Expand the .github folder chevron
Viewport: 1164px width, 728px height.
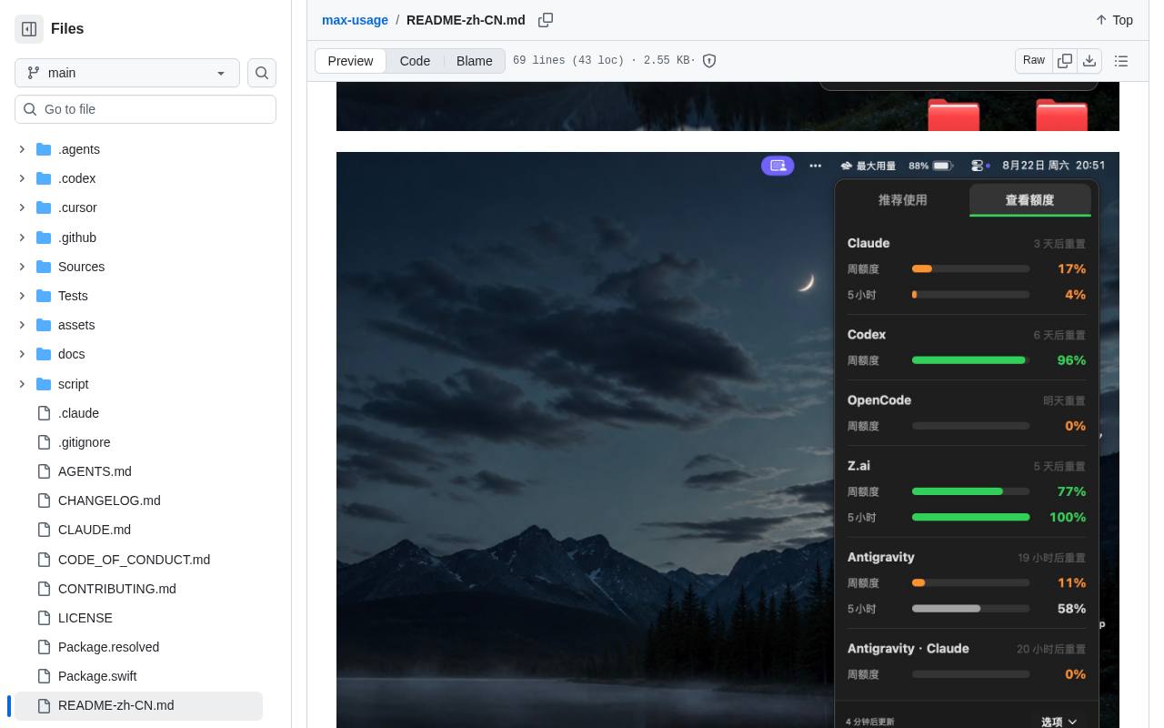click(x=22, y=238)
